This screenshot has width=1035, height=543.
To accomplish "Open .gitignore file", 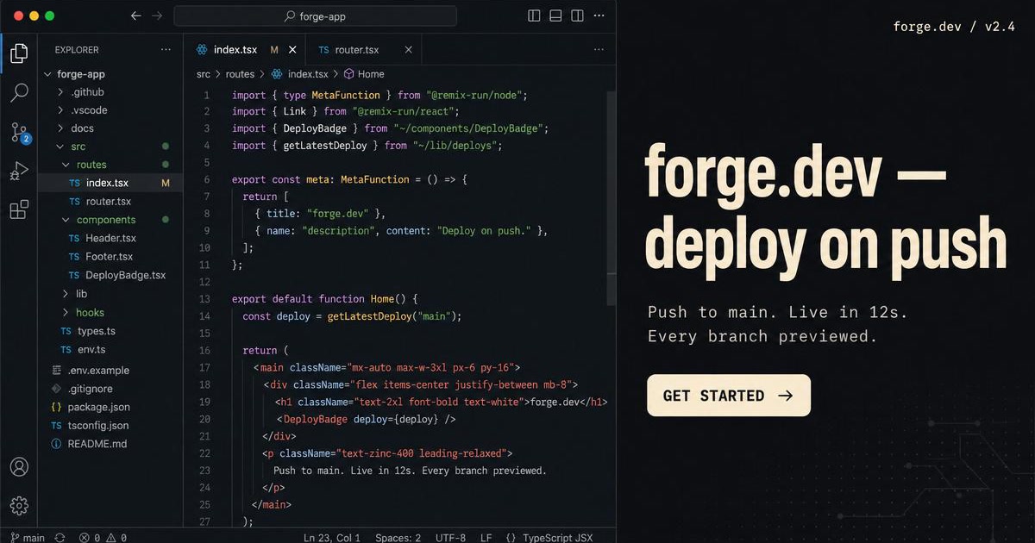I will pos(110,389).
